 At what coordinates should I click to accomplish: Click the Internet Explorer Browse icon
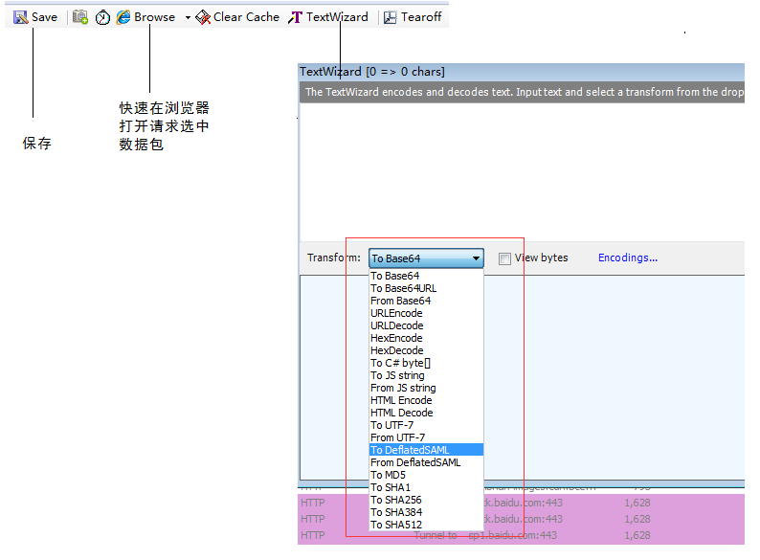click(x=123, y=17)
